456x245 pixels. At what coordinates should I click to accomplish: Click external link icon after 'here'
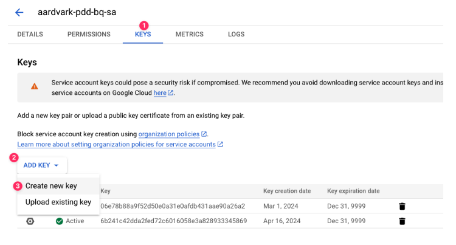pyautogui.click(x=171, y=93)
